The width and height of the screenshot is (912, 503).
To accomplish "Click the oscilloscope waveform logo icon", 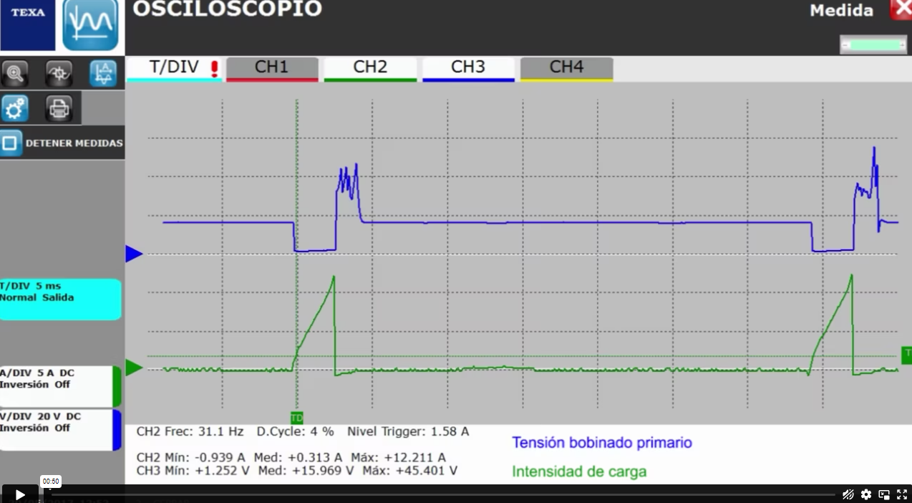I will click(x=90, y=25).
